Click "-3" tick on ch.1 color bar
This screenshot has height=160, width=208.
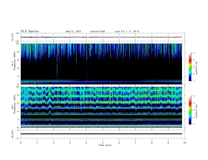pos(194,53)
